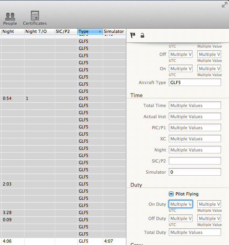Screen dimensions: 229x245
Task: Click the On UTC time field
Action: [x=181, y=69]
